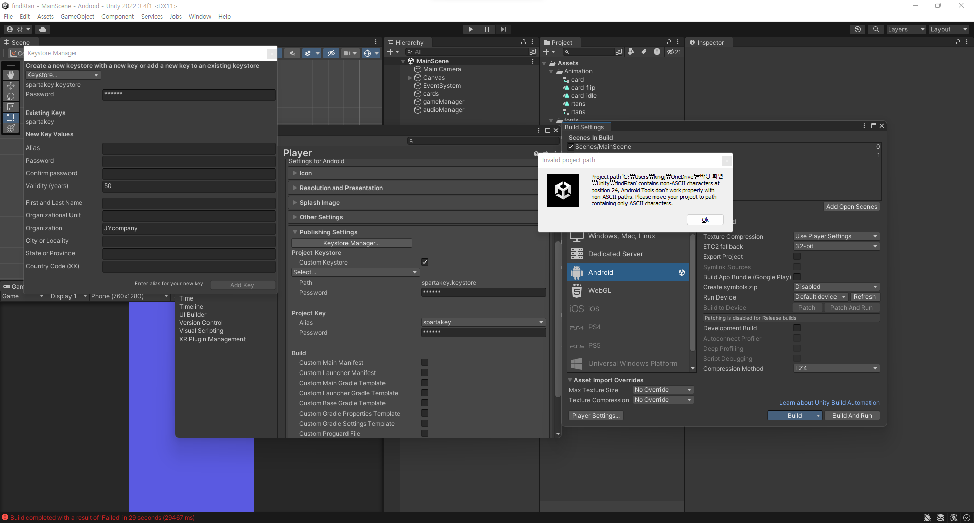Click the Player settings help icon

(x=536, y=153)
